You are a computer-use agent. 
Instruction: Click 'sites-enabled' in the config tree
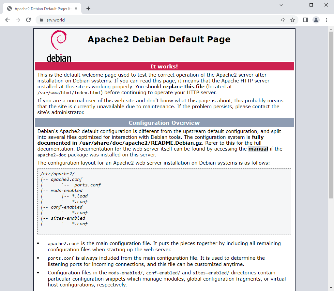tap(68, 218)
